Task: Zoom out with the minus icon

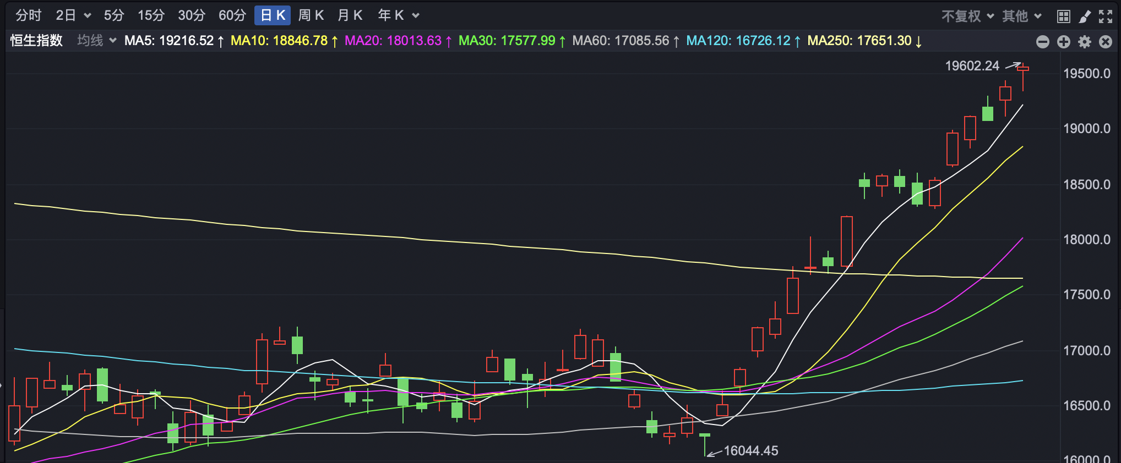Action: coord(1042,42)
